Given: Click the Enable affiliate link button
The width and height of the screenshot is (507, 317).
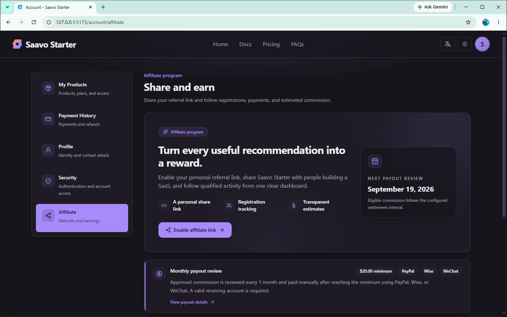Looking at the screenshot, I should [x=195, y=230].
